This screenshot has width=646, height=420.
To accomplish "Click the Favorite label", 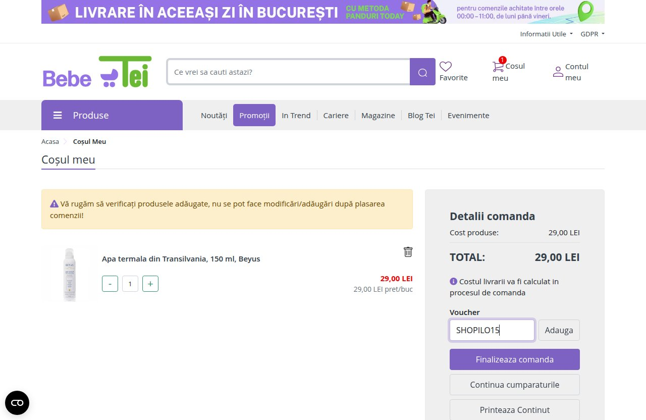I will [x=454, y=78].
